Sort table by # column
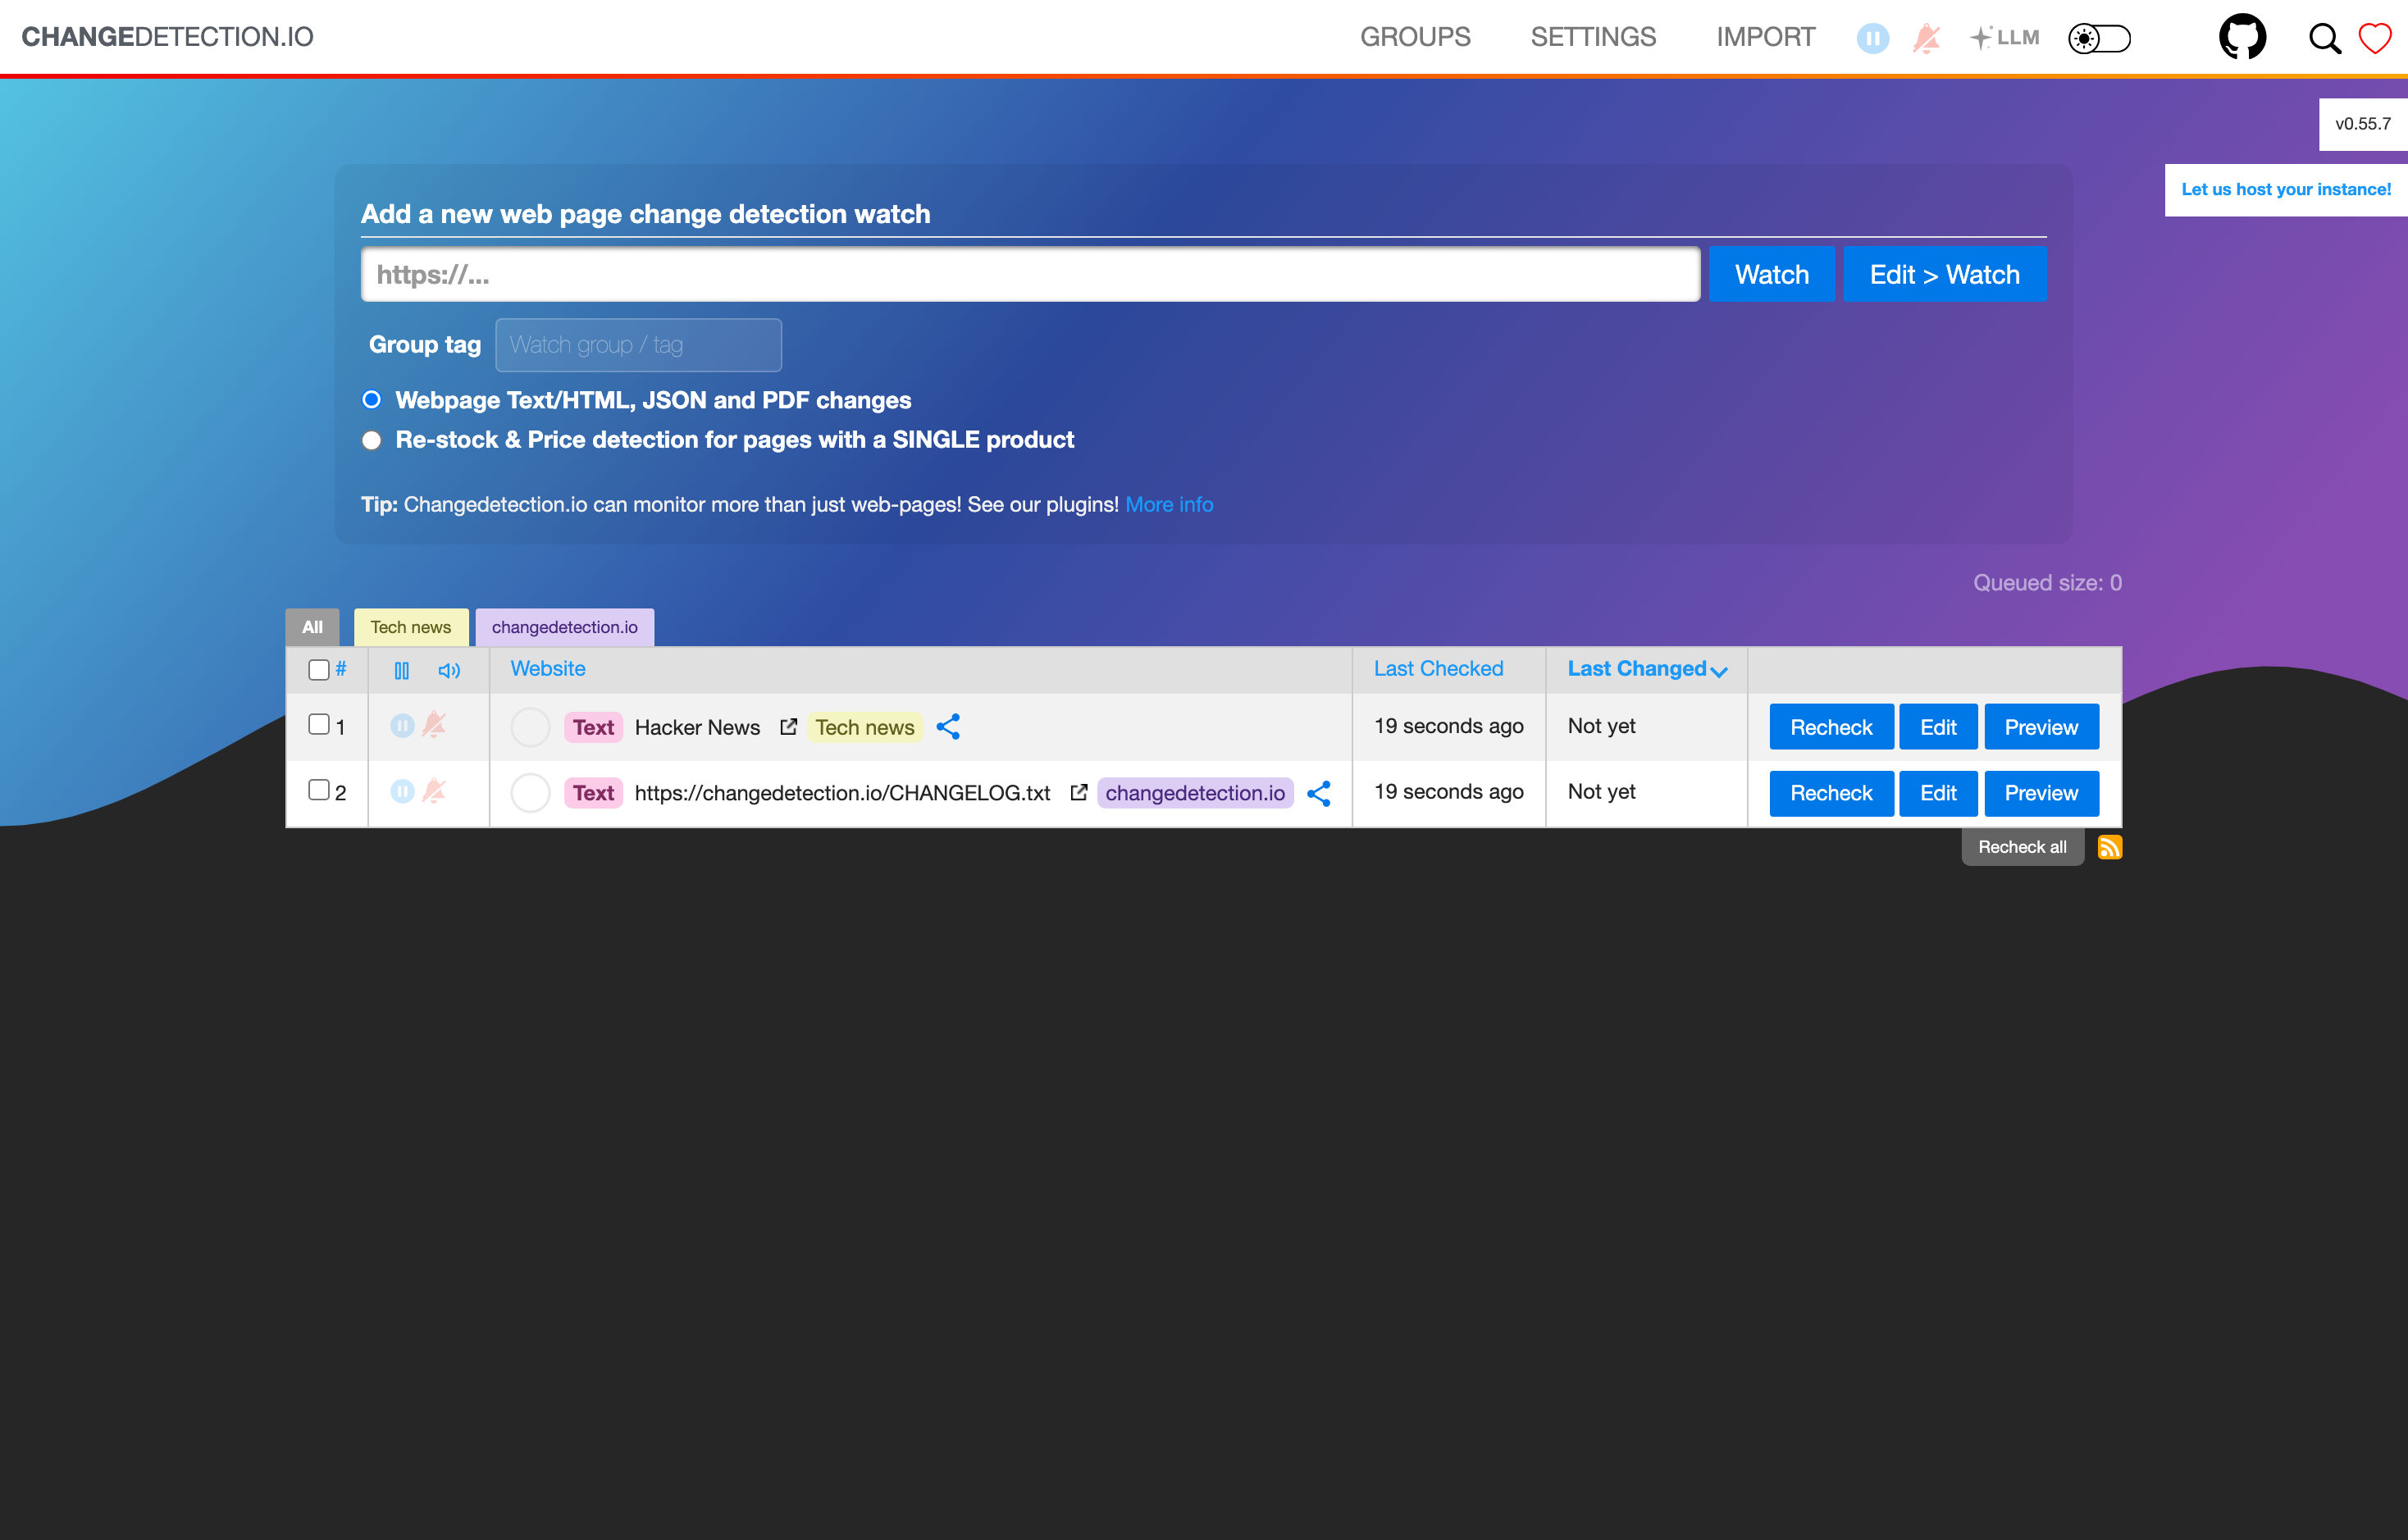Image resolution: width=2408 pixels, height=1540 pixels. (x=341, y=668)
